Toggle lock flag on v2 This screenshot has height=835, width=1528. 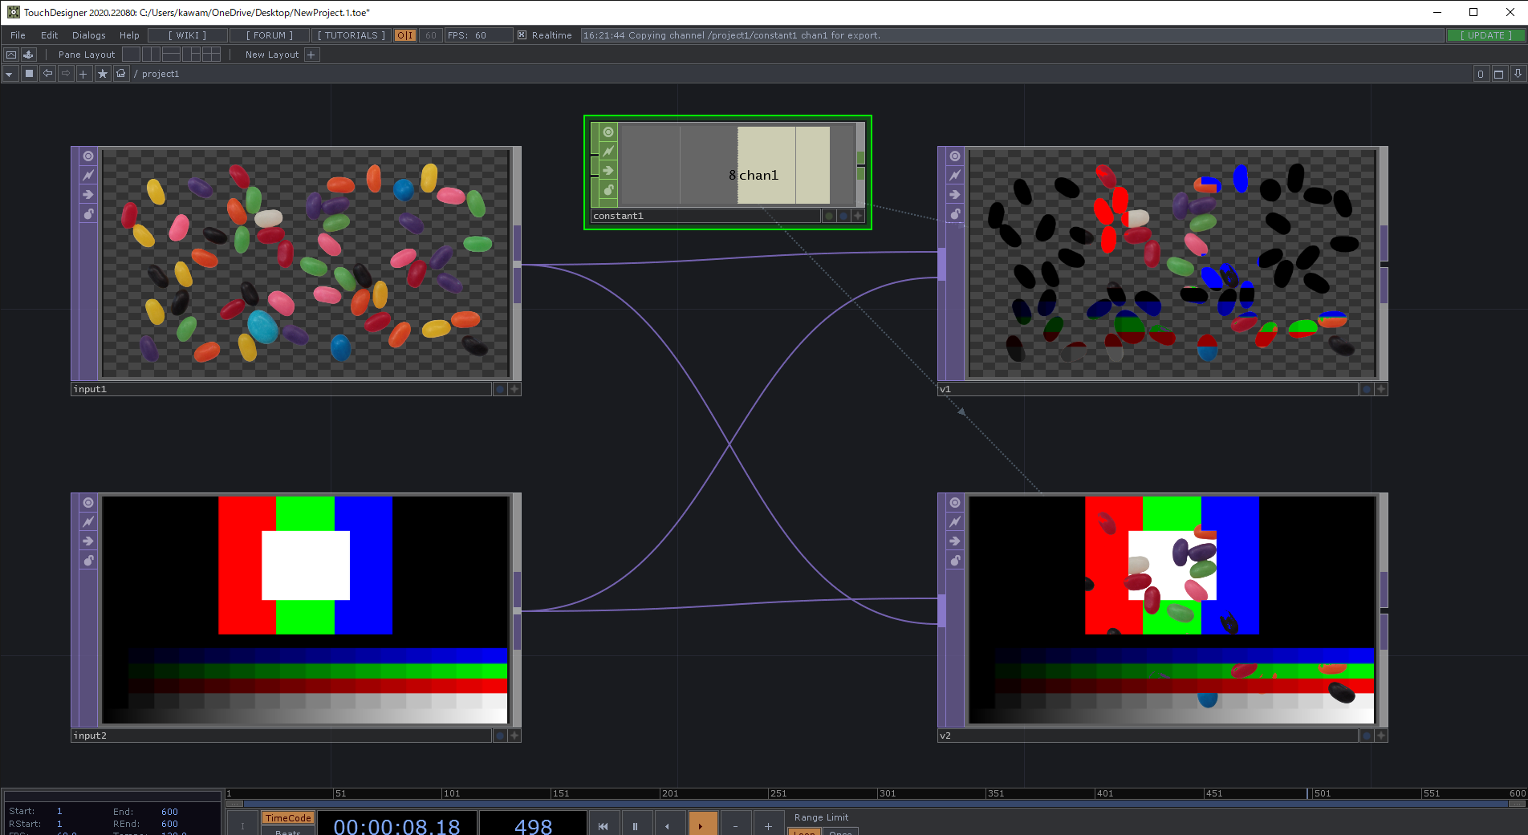955,561
